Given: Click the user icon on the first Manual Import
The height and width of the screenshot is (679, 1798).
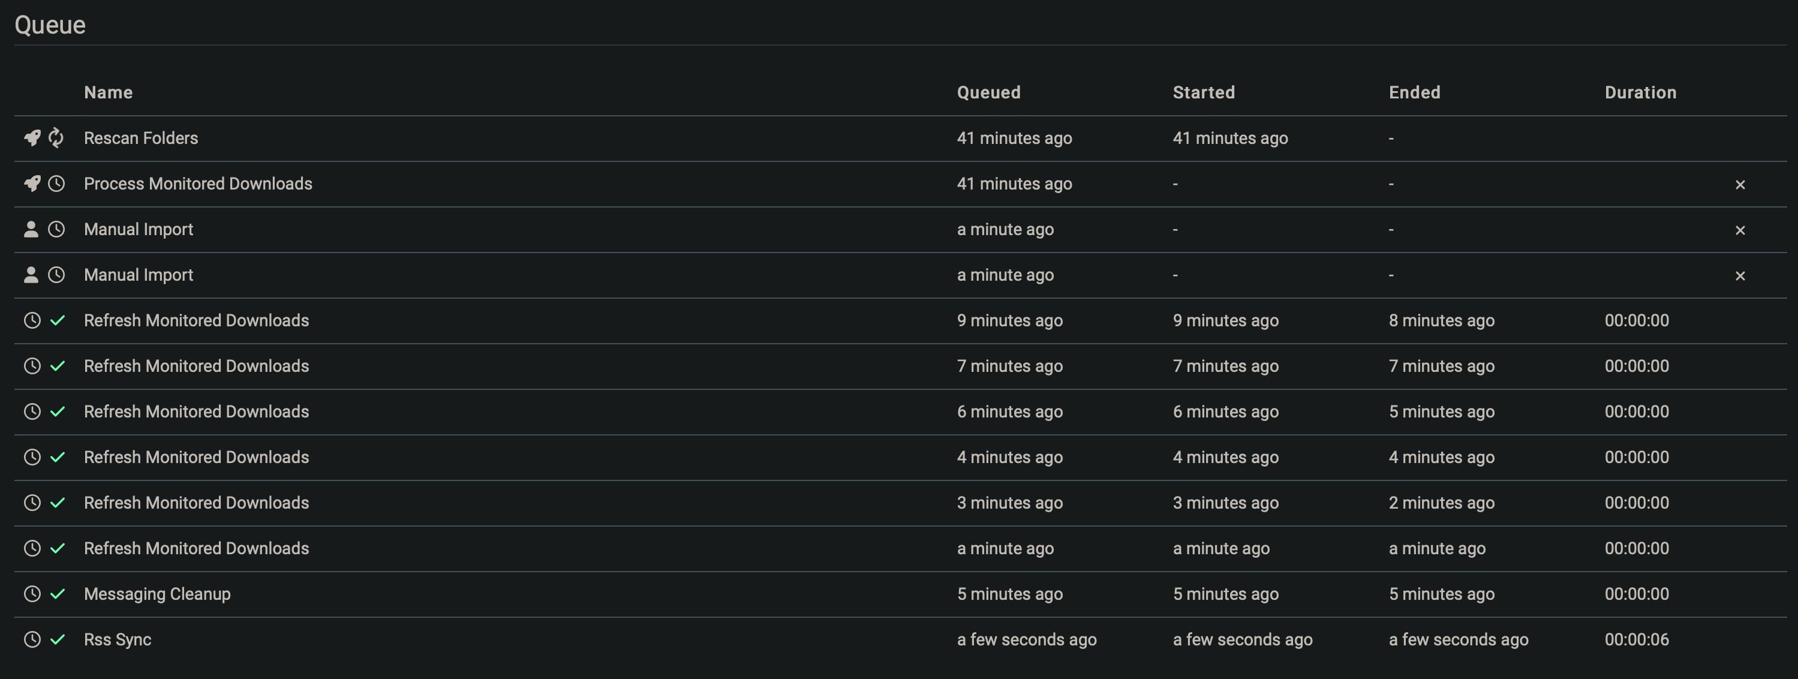Looking at the screenshot, I should [x=31, y=229].
